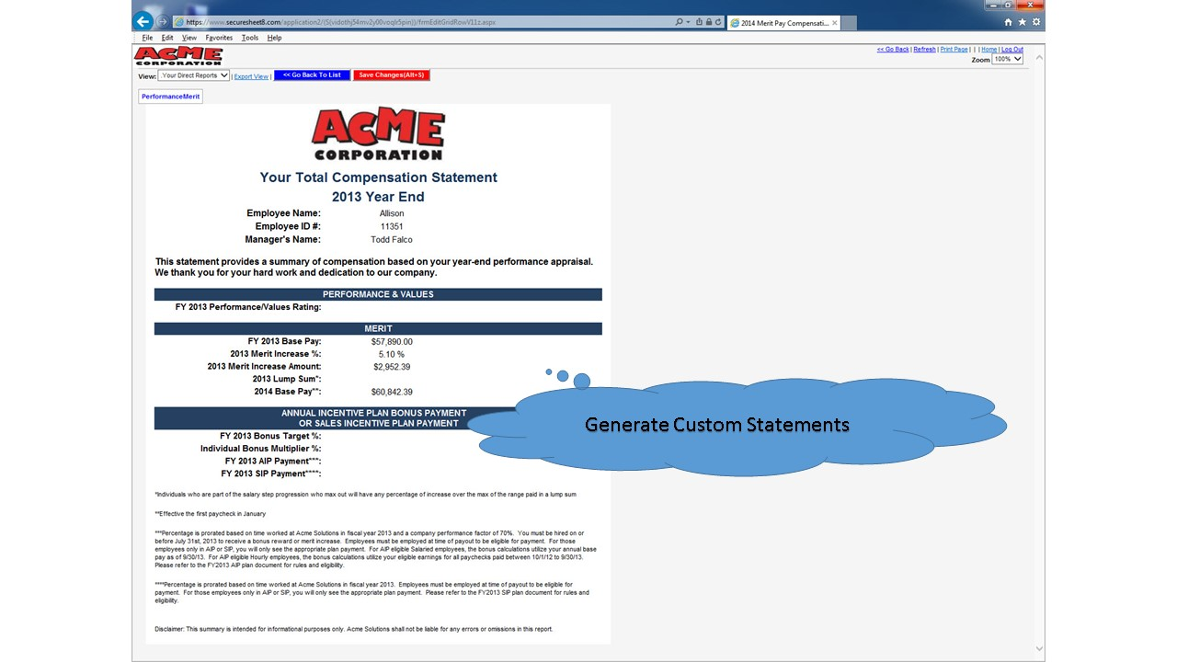Click the page icon beside the URL
This screenshot has height=662, width=1177.
click(x=178, y=22)
